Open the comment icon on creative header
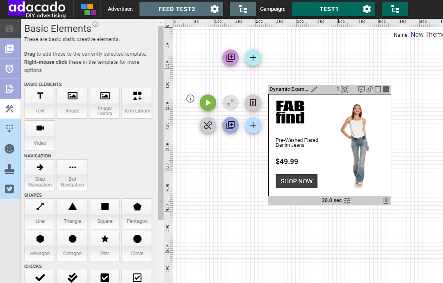The width and height of the screenshot is (443, 283). 361,90
